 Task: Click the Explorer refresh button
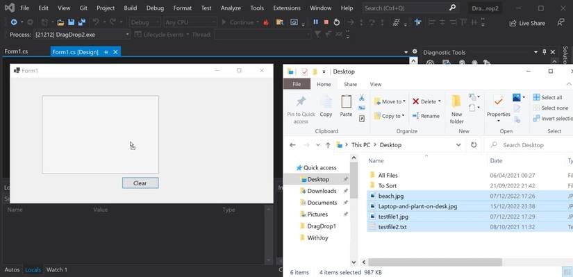click(x=474, y=145)
